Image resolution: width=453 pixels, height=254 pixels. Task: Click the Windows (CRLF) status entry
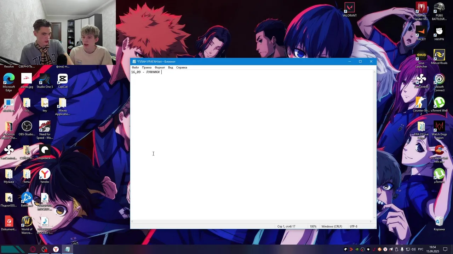point(332,226)
